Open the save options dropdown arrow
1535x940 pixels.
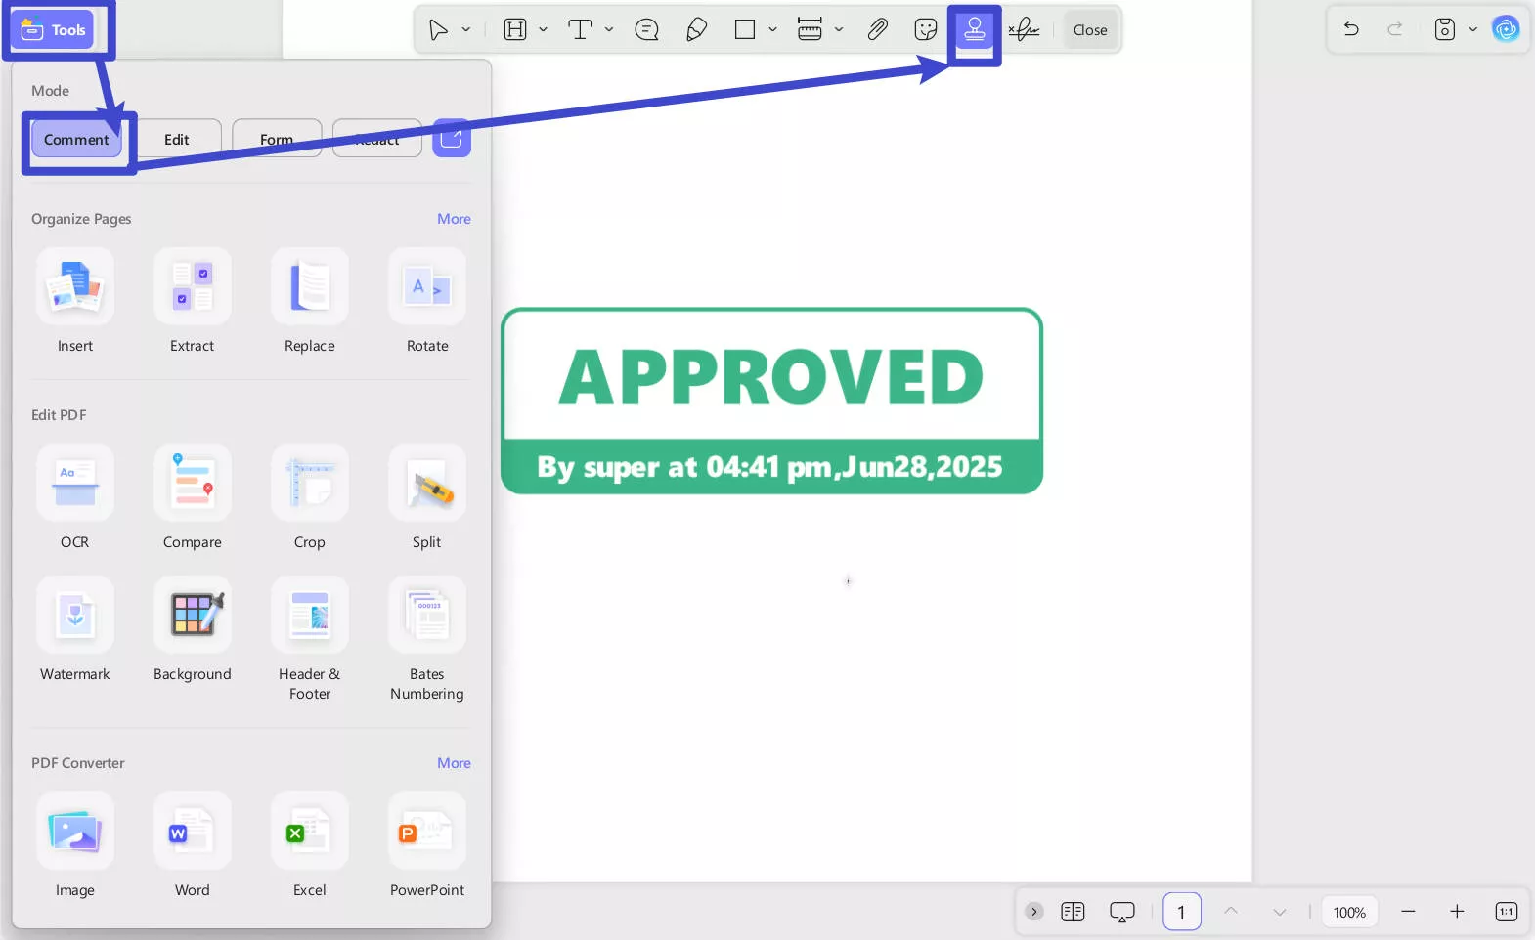point(1472,30)
